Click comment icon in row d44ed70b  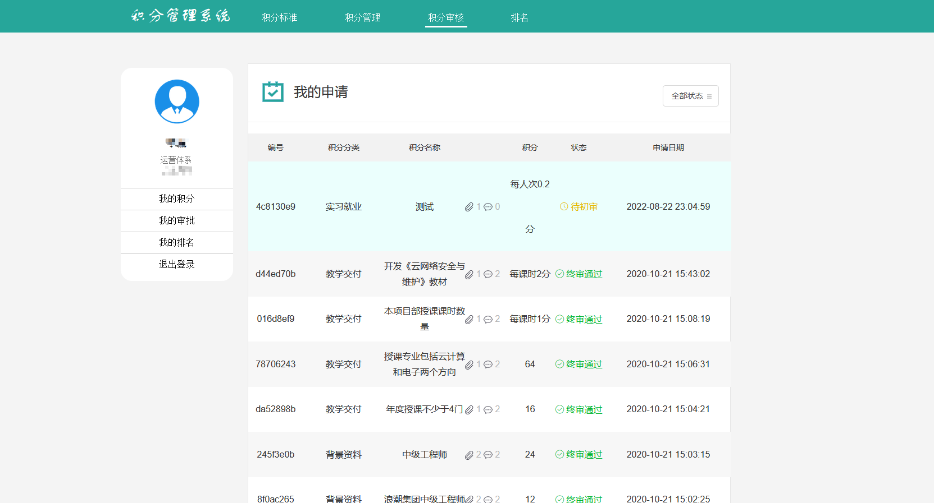click(x=488, y=274)
